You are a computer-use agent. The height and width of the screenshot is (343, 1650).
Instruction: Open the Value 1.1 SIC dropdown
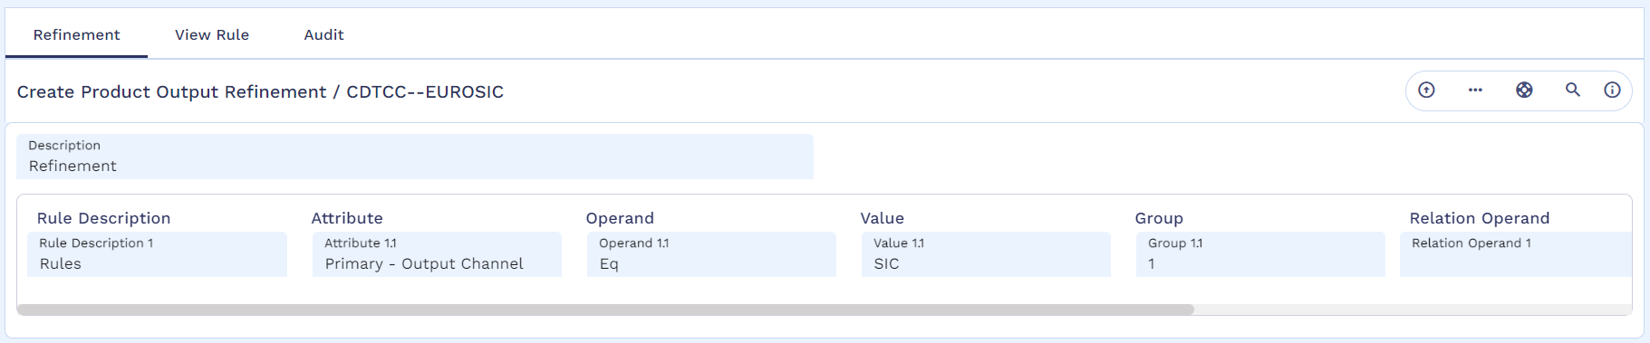986,254
